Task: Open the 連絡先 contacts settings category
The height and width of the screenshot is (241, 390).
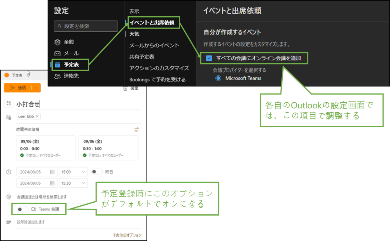Action: [x=67, y=76]
